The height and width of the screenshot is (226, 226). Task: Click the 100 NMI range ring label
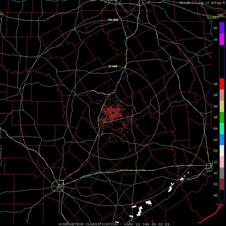(113, 20)
